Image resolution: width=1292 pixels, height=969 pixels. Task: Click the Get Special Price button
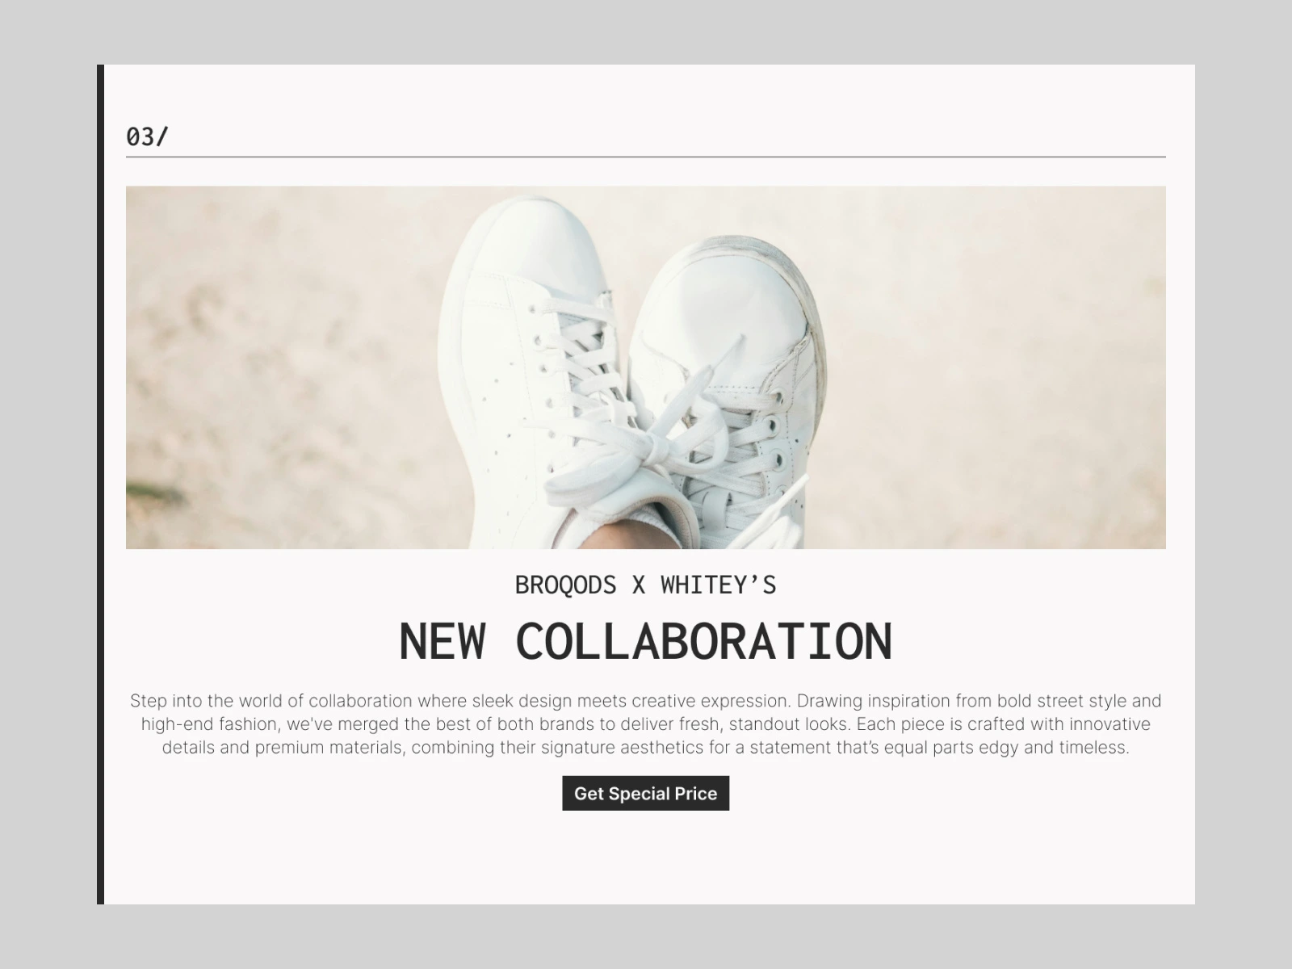pos(645,793)
